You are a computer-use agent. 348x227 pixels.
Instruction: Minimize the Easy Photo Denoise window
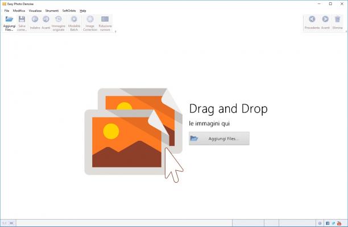[x=319, y=4]
